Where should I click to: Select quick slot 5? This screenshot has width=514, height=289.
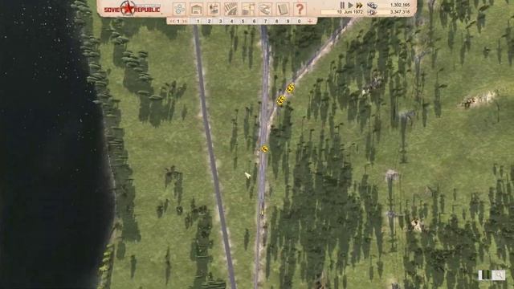[243, 22]
